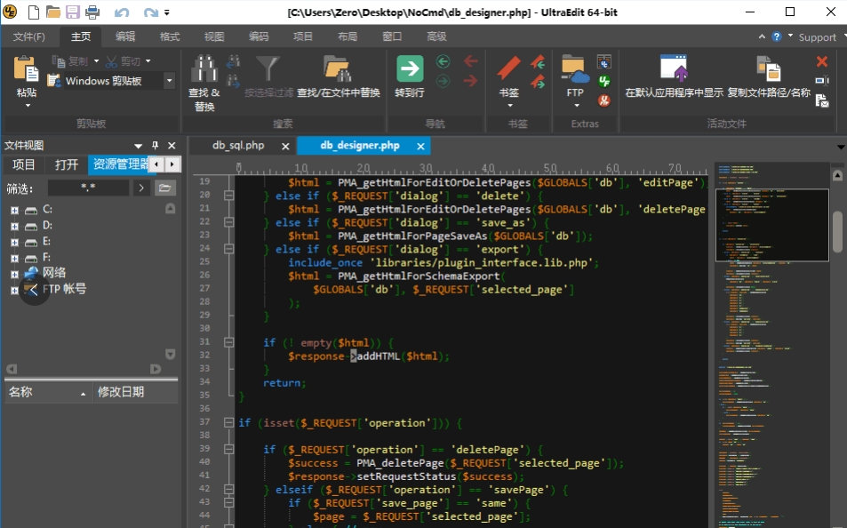
Task: Open the 编辑 ribbon tab
Action: coord(125,36)
